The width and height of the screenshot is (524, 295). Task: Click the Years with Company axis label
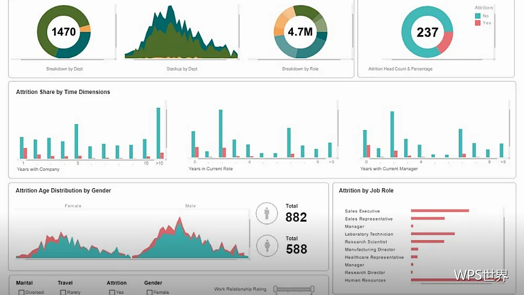[38, 169]
